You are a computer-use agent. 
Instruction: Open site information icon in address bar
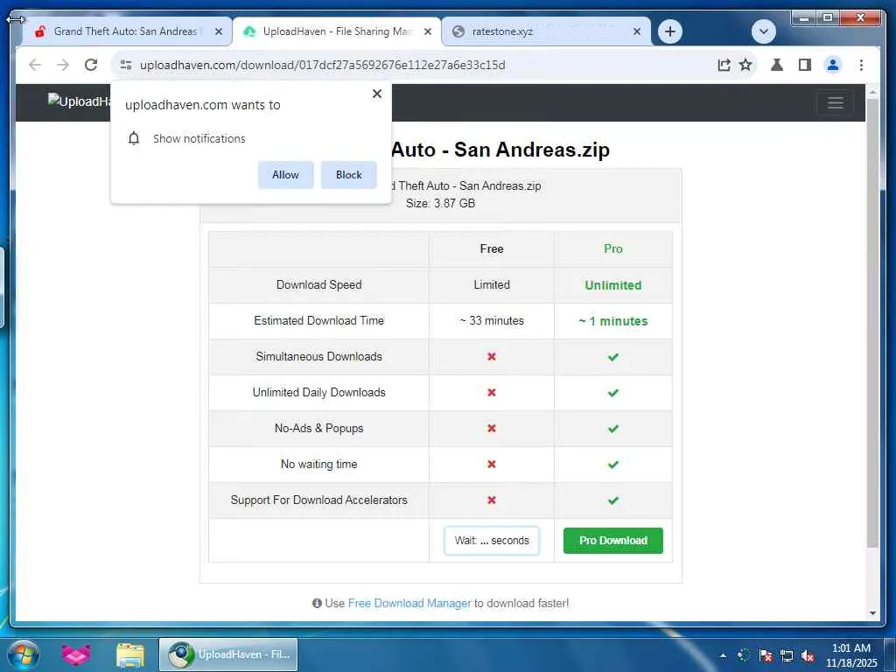click(126, 65)
